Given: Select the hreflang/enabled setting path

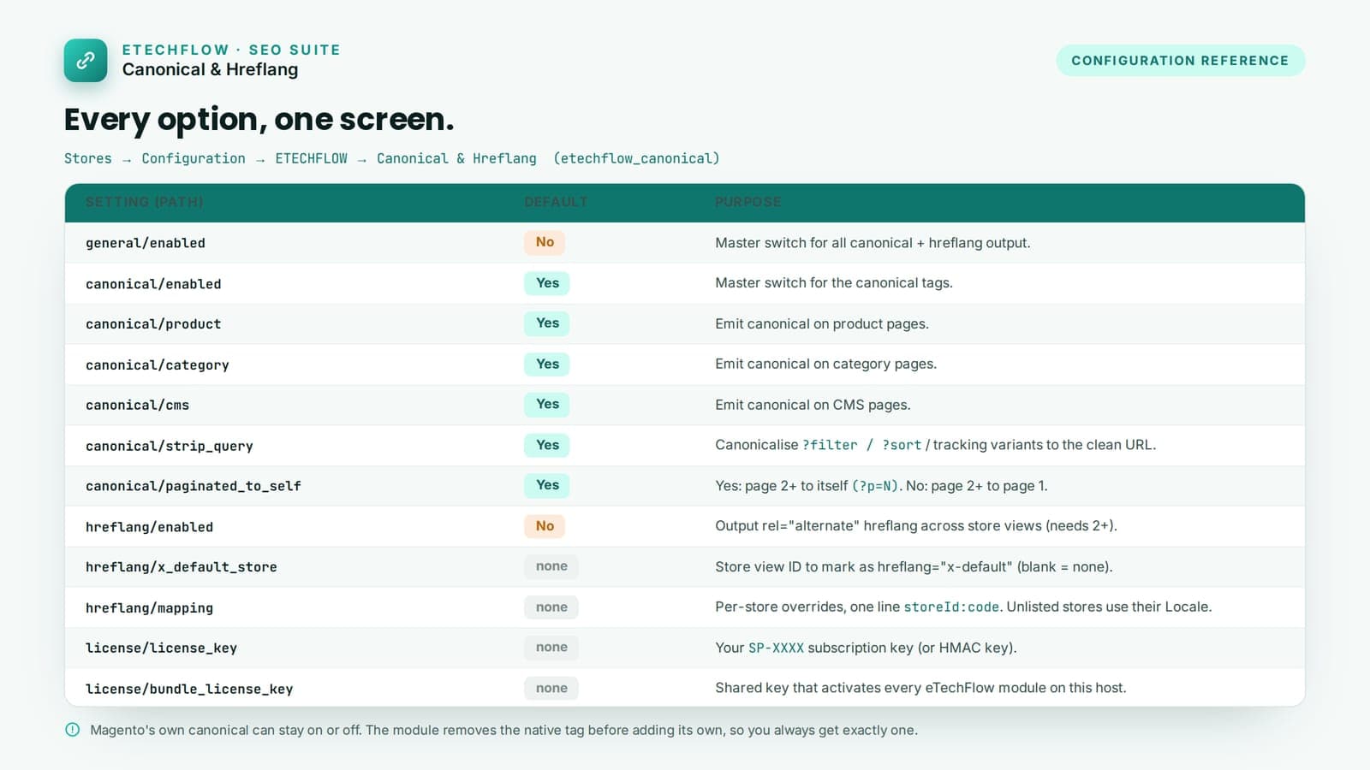Looking at the screenshot, I should click(149, 527).
